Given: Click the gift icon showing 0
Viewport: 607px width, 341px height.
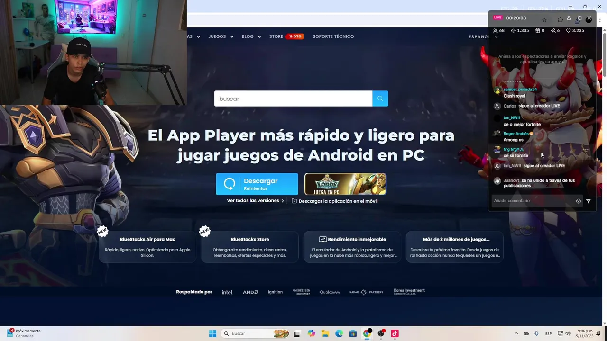Looking at the screenshot, I should (538, 31).
